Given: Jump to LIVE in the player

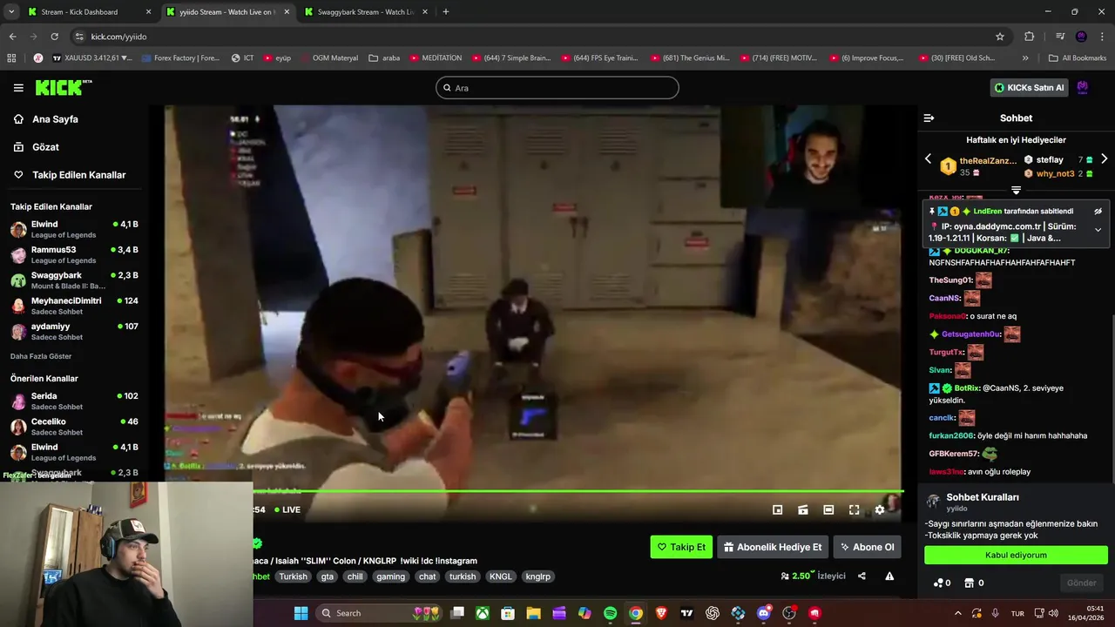Looking at the screenshot, I should pyautogui.click(x=287, y=510).
